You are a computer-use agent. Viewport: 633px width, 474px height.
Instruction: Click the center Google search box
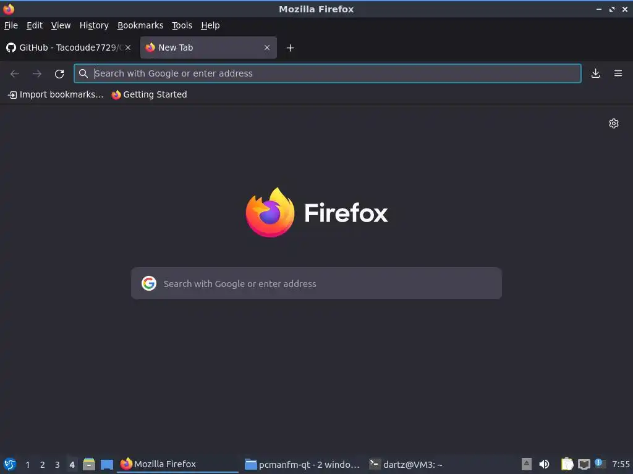tap(316, 283)
